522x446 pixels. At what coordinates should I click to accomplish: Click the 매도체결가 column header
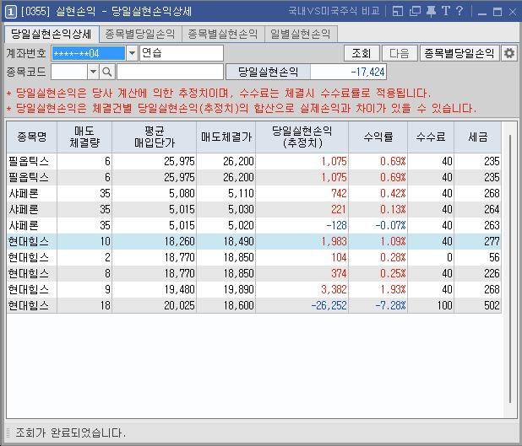click(226, 137)
